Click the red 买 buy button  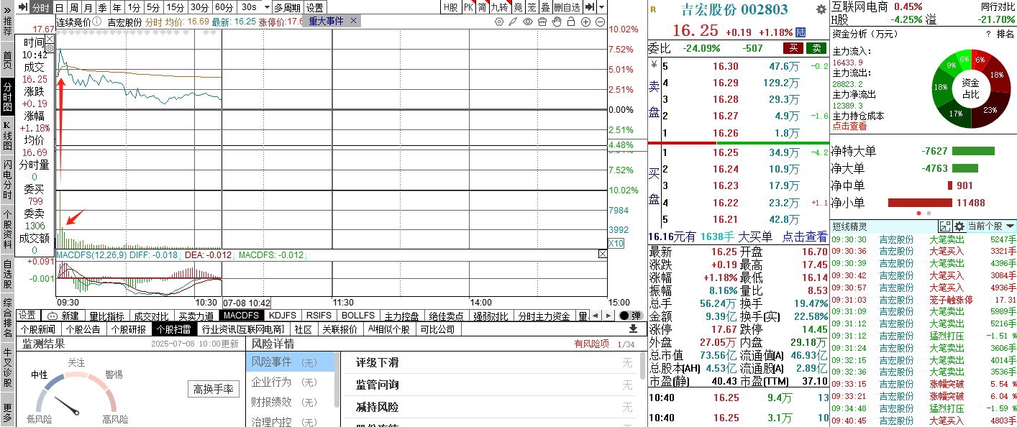[x=793, y=48]
